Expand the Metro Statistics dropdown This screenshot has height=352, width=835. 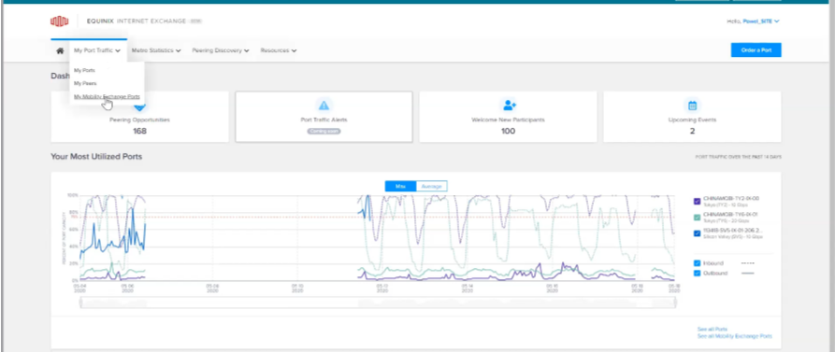coord(156,50)
